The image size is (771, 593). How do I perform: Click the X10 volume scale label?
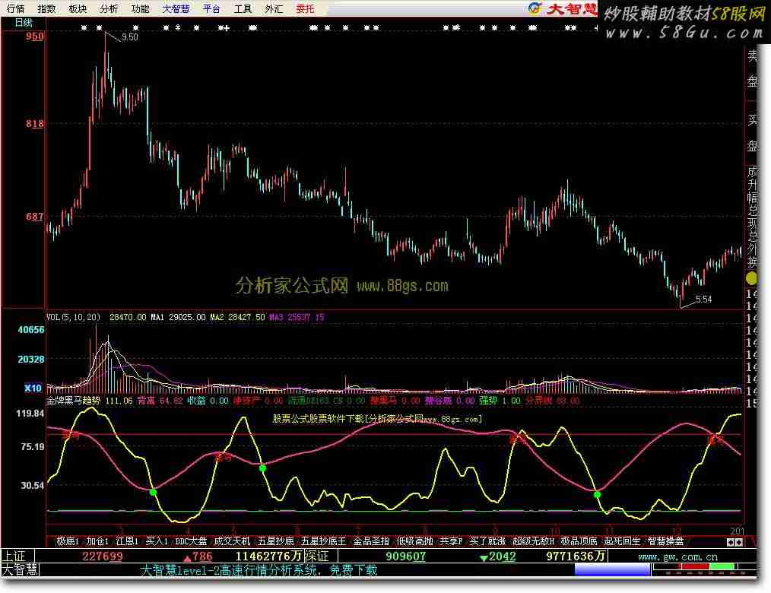[x=33, y=388]
